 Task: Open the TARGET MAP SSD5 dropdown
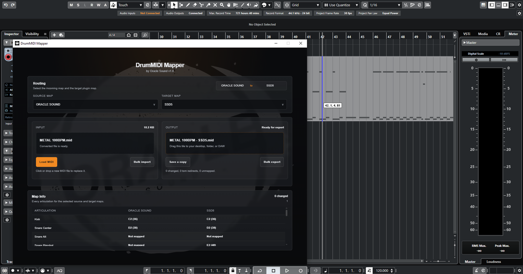[x=224, y=104]
